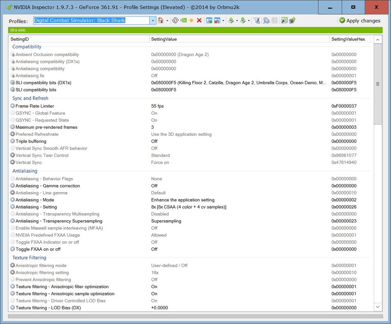Click the SettingID column header
The image size is (391, 324).
(x=79, y=39)
